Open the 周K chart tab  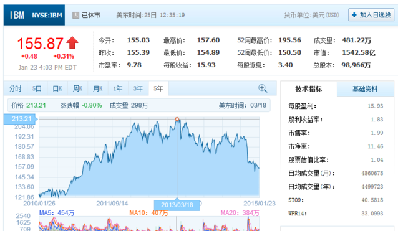[x=77, y=88]
